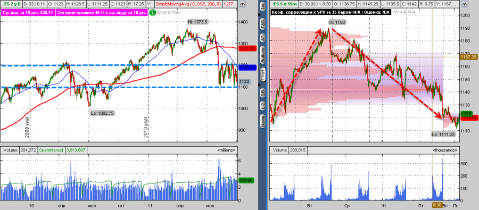This screenshot has width=479, height=210.
Task: Open chart settings icon on left /ES chart
Action: pyautogui.click(x=243, y=4)
